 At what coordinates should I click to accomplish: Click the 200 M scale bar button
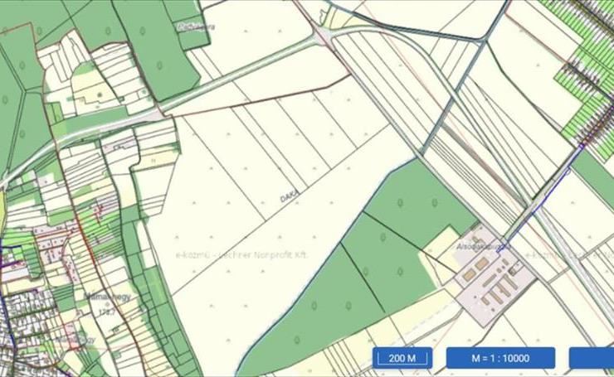pos(402,358)
